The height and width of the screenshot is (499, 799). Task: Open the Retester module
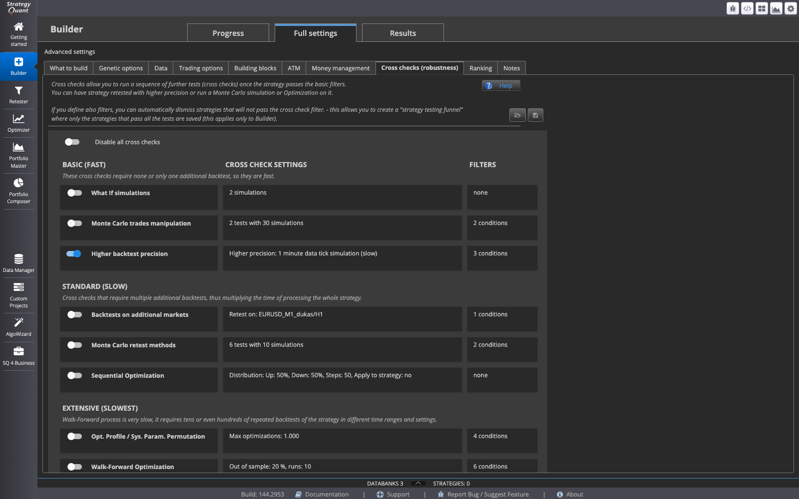pyautogui.click(x=18, y=95)
